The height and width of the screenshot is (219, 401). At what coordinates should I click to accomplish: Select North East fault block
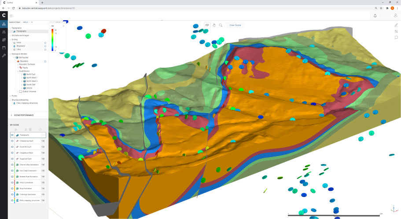(31, 74)
